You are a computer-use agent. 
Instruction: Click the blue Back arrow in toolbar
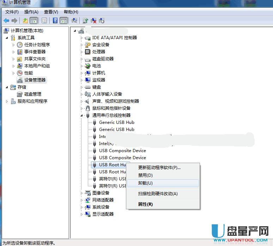coord(6,20)
